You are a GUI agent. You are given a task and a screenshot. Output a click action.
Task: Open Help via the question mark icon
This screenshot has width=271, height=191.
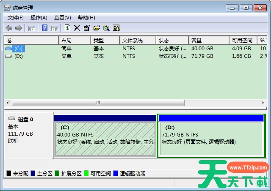click(x=45, y=28)
